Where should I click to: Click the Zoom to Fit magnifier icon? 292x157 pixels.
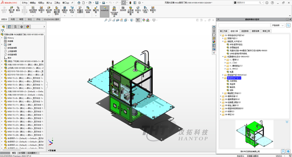(x=105, y=20)
